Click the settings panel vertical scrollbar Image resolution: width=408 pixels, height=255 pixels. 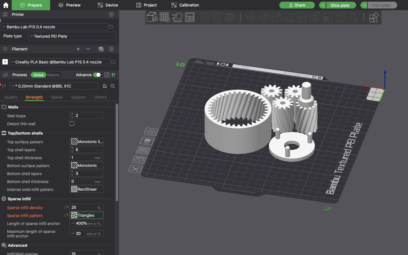pyautogui.click(x=117, y=152)
